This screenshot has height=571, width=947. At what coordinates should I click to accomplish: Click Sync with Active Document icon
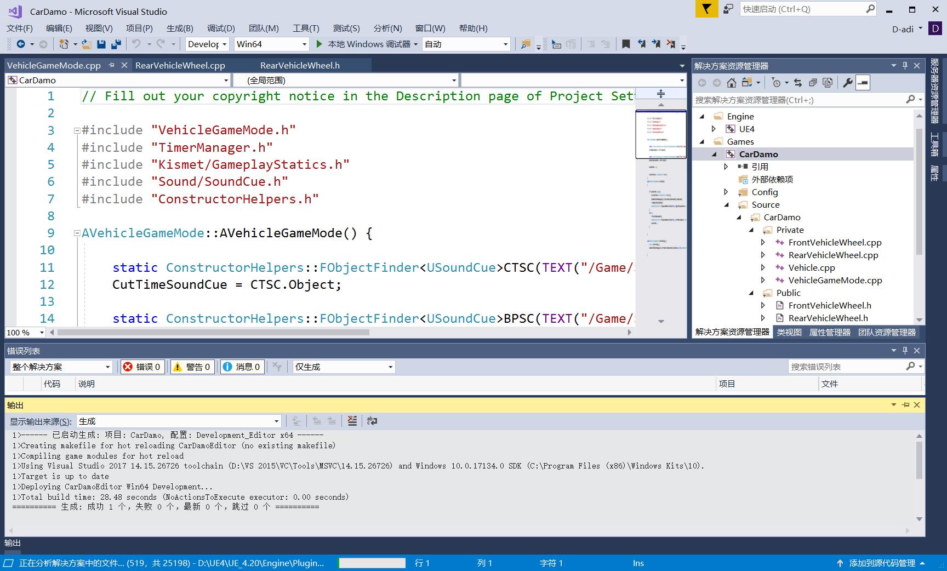coord(798,83)
